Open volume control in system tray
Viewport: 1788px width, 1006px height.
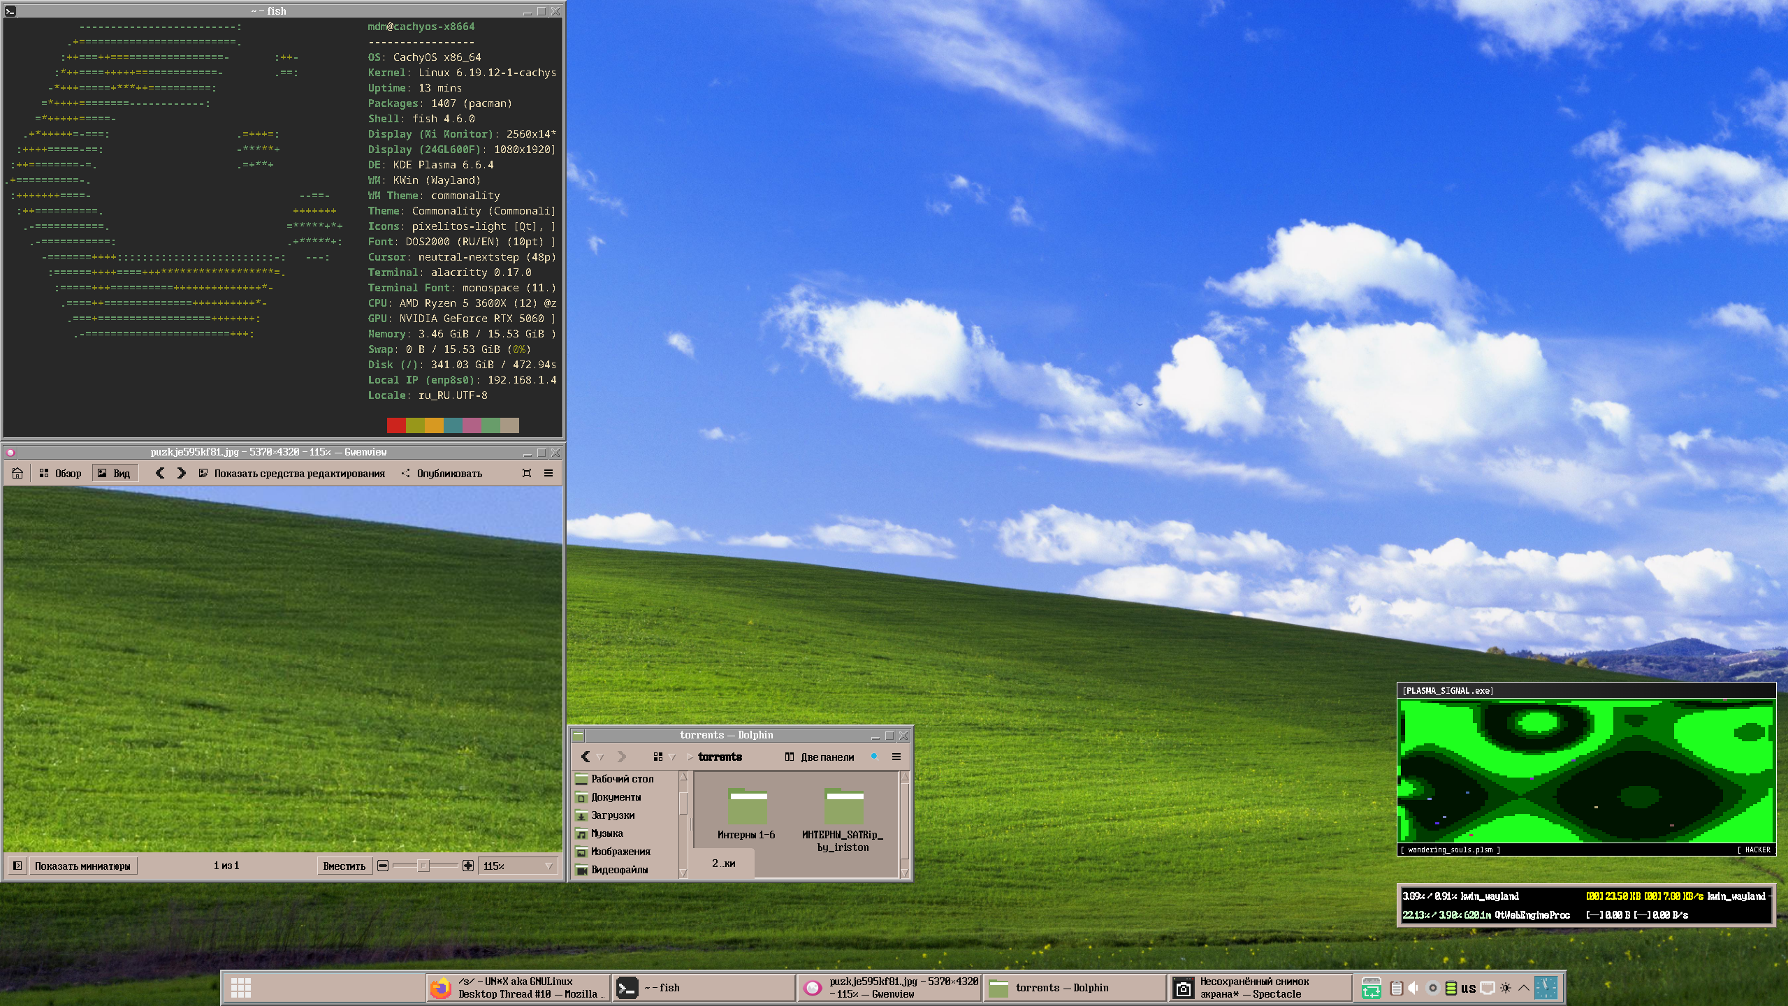[1413, 988]
